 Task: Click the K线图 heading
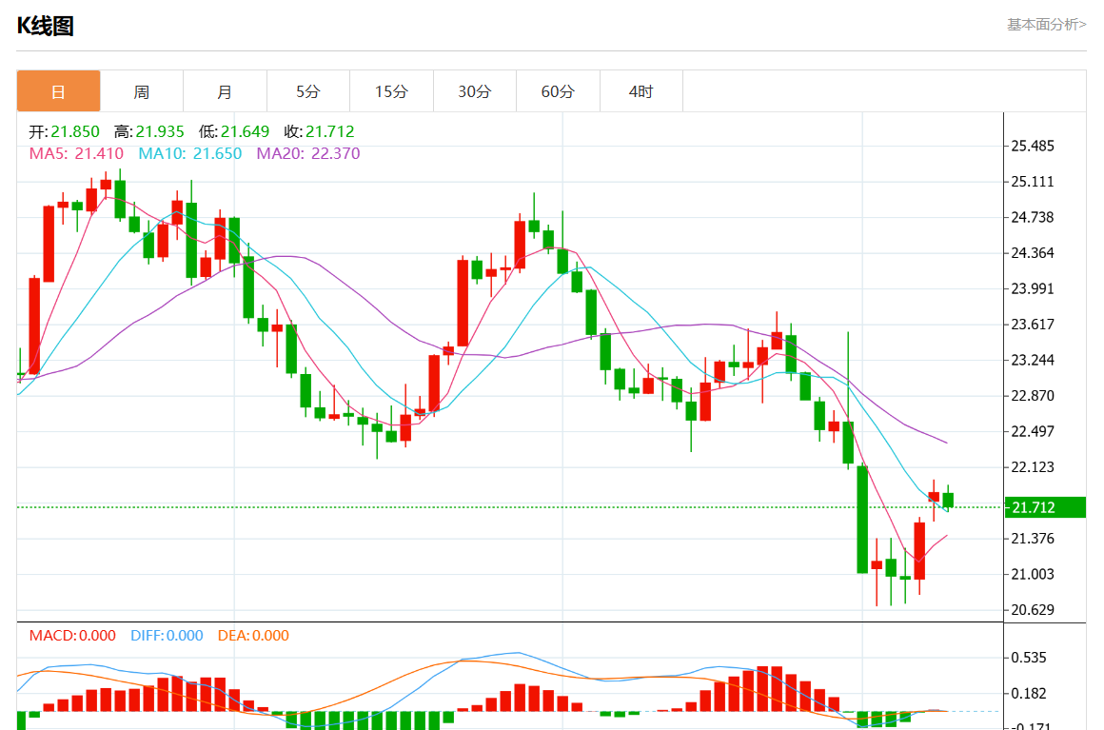point(46,26)
